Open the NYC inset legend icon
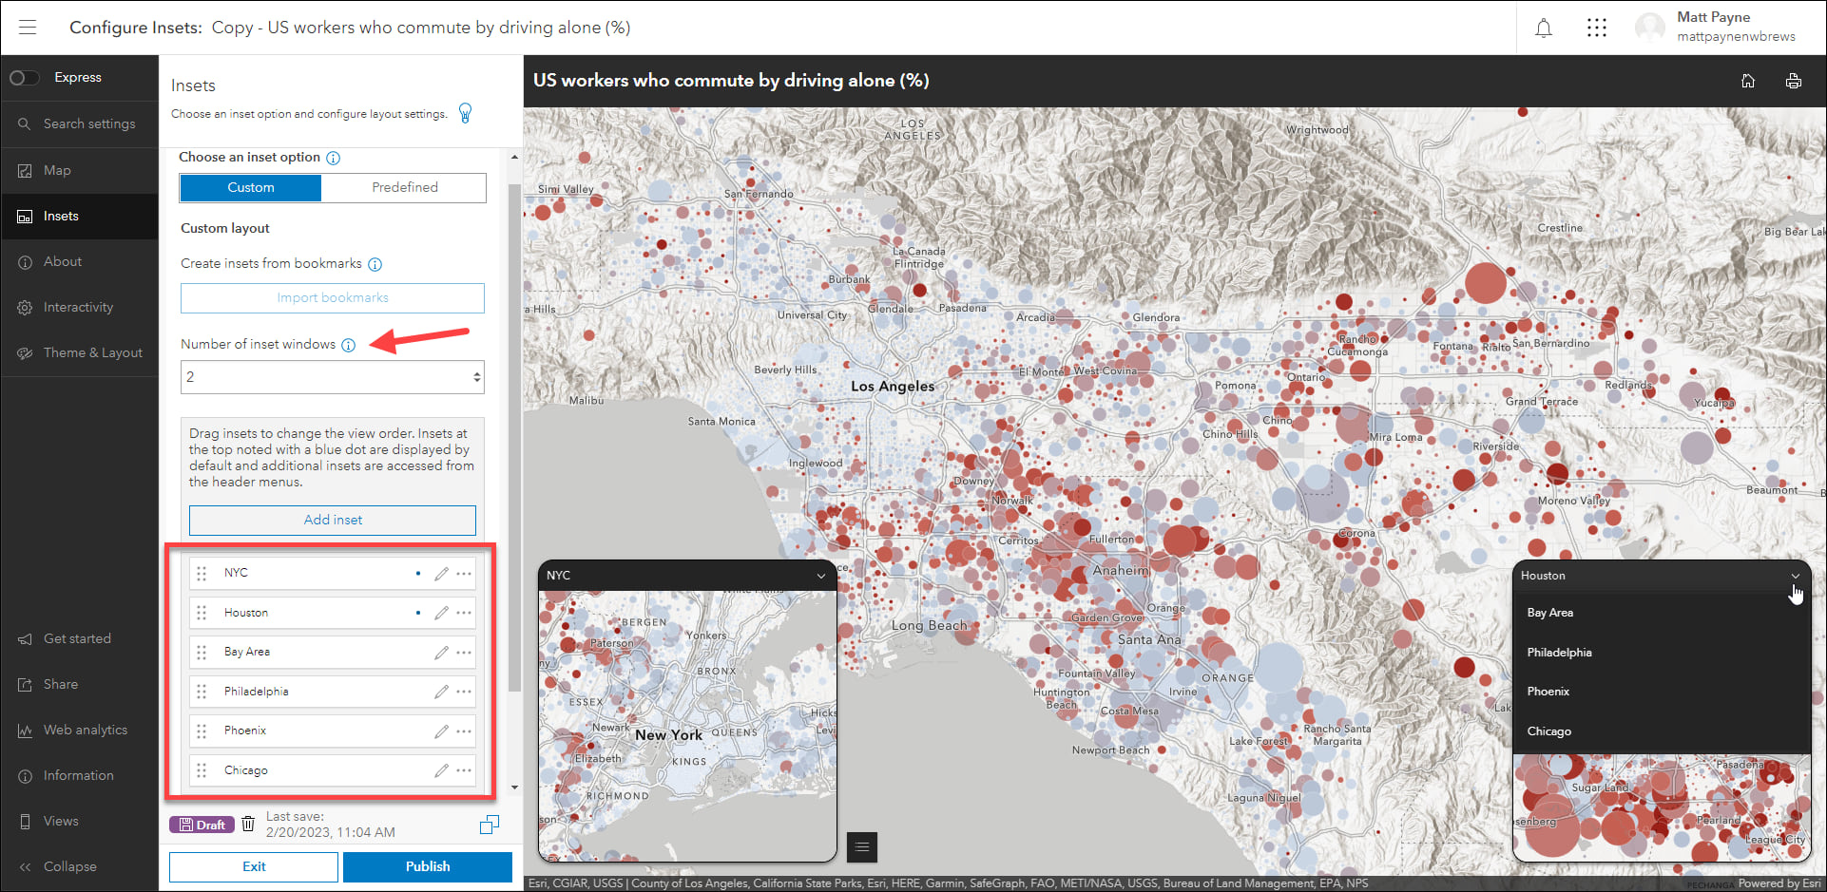Viewport: 1827px width, 892px height. [861, 846]
